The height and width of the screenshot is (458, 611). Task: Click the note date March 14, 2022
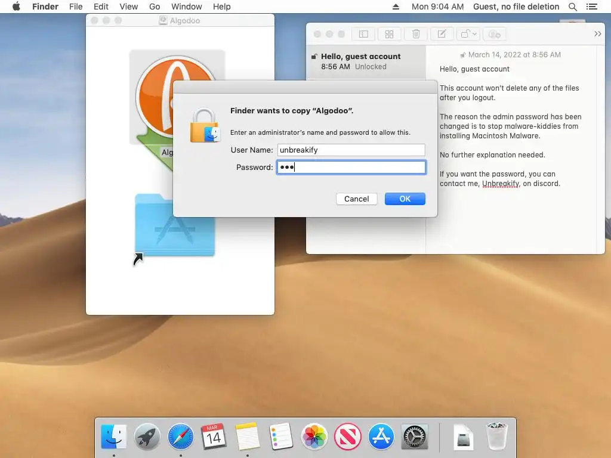514,55
